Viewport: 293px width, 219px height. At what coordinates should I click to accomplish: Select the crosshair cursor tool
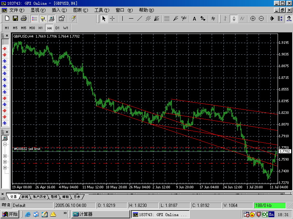pyautogui.click(x=112, y=18)
